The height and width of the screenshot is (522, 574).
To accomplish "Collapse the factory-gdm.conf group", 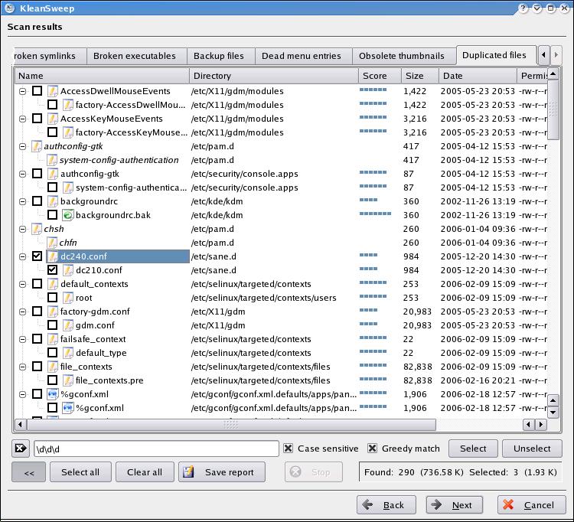I will (23, 312).
